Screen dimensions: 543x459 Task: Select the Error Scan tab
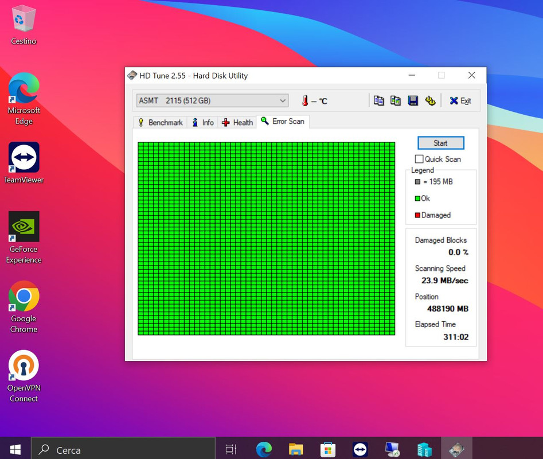tap(283, 121)
